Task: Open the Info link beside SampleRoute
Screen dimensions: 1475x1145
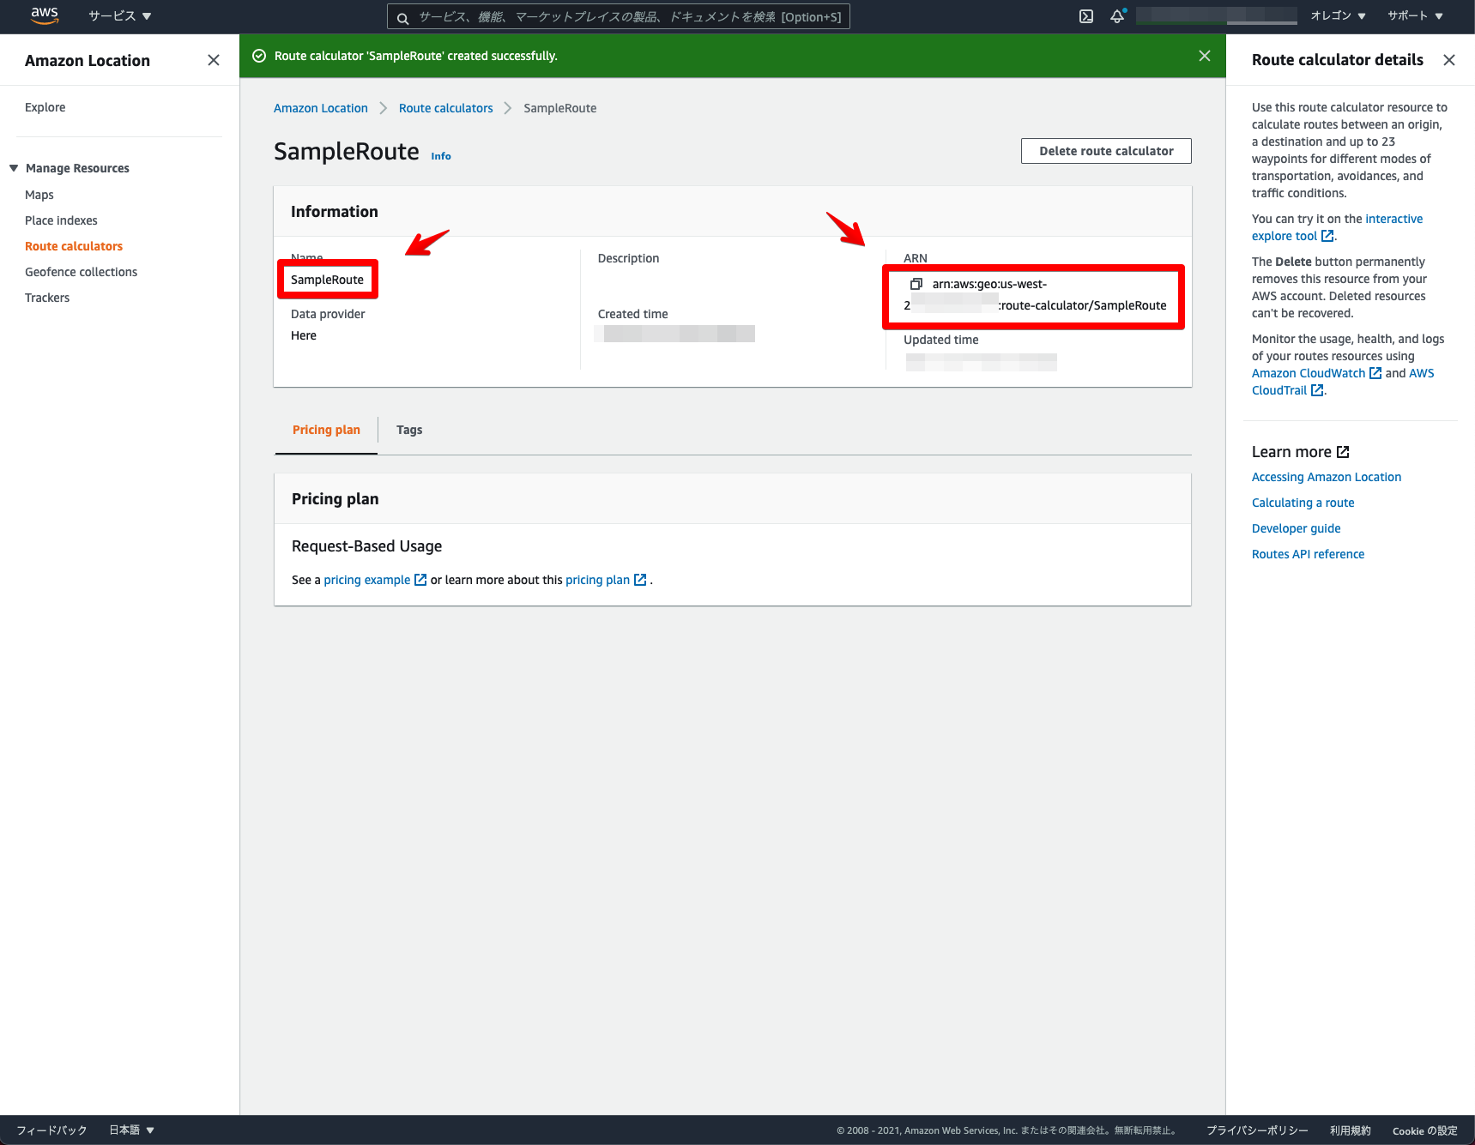Action: (x=441, y=156)
